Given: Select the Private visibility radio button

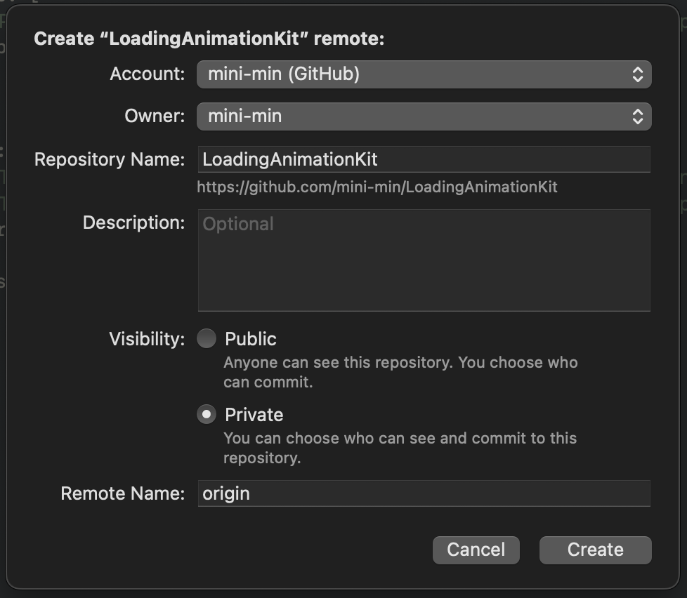Looking at the screenshot, I should (207, 414).
